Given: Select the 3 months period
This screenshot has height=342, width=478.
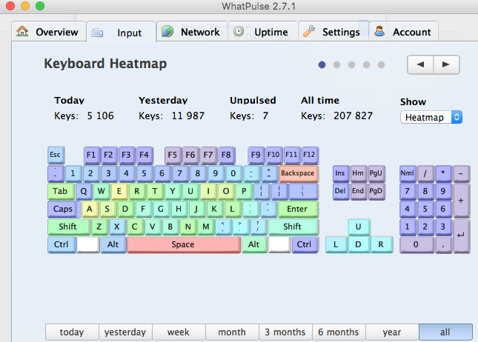Looking at the screenshot, I should pyautogui.click(x=285, y=332).
